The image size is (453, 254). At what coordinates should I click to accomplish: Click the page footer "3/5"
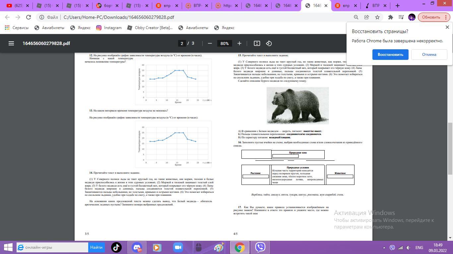click(x=87, y=234)
